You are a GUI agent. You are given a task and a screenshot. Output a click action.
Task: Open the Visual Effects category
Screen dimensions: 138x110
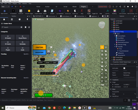(23, 37)
